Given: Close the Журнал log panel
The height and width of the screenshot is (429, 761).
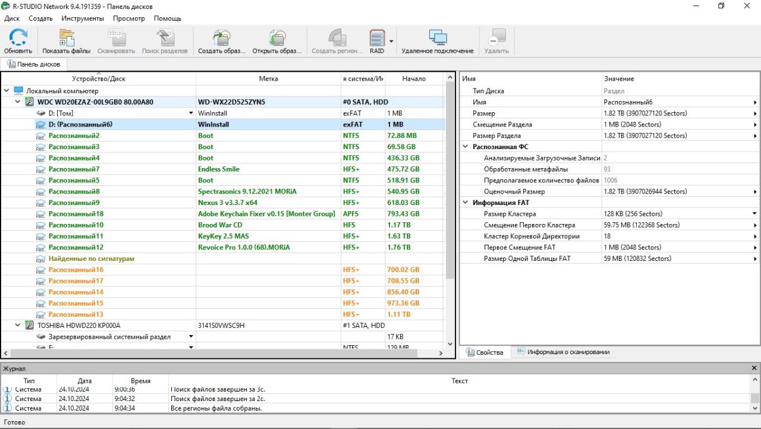Looking at the screenshot, I should tap(754, 369).
